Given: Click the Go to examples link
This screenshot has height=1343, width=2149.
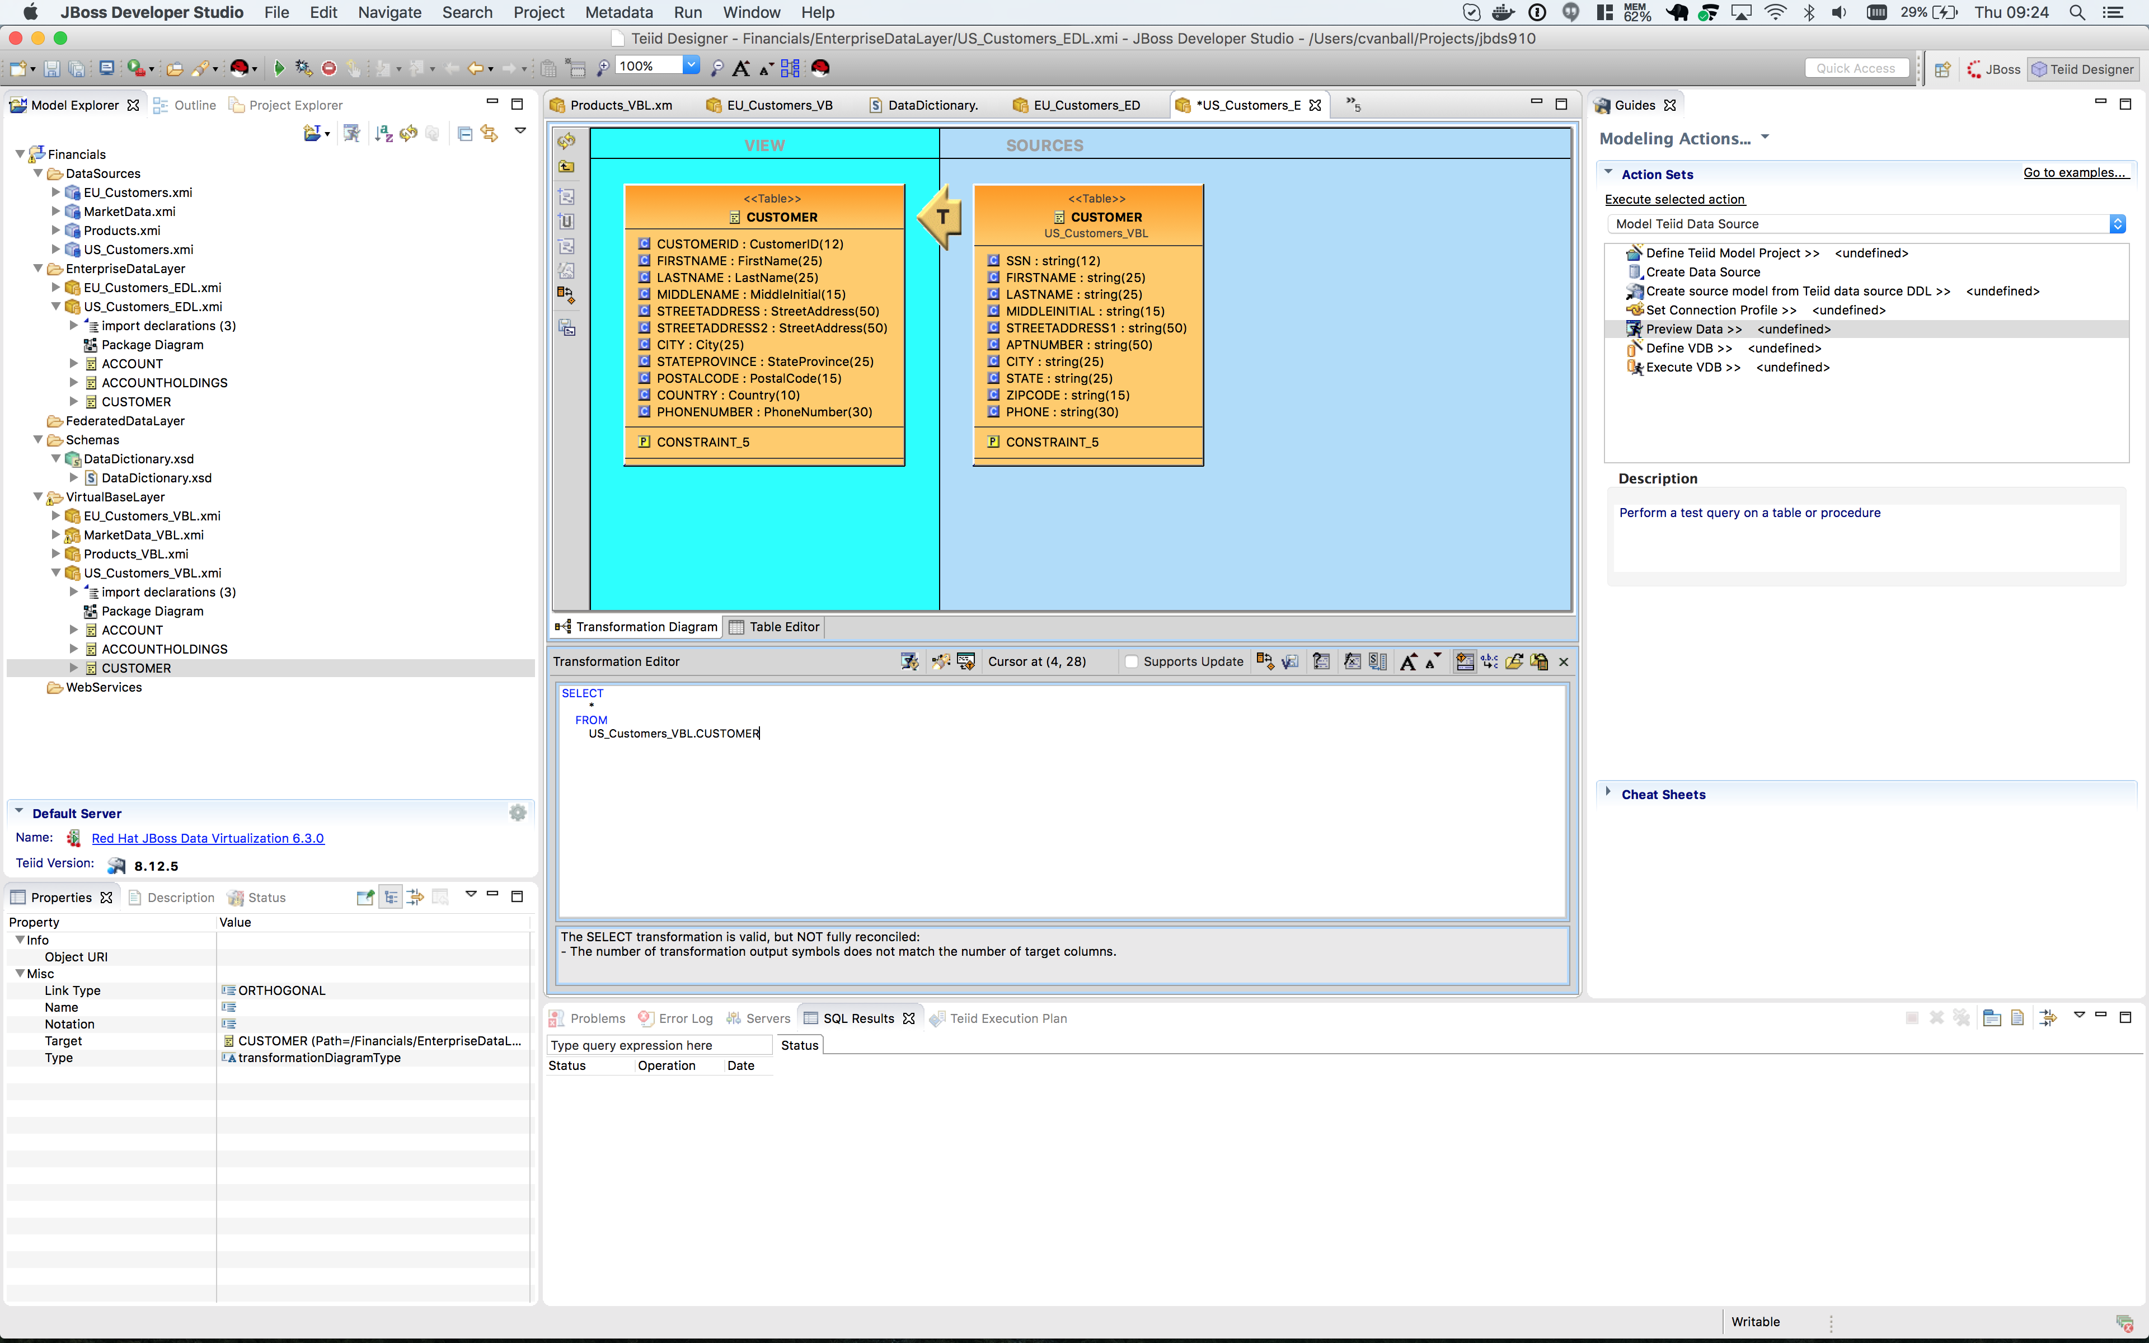Looking at the screenshot, I should 2075,172.
